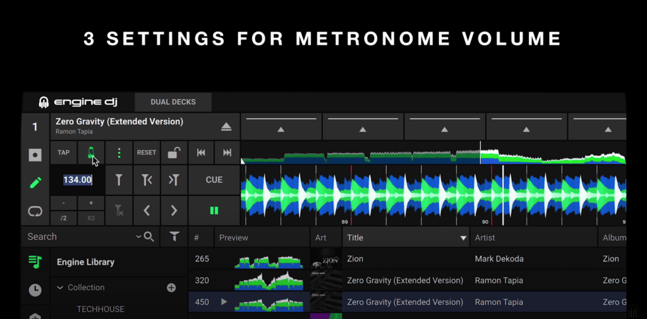Shift the beatgrid marker right icon

[174, 180]
